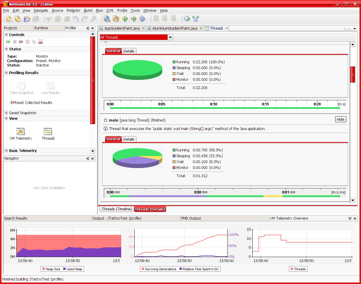Click minimize icon of the Navigator panel
This screenshot has height=284, width=361.
(x=88, y=158)
